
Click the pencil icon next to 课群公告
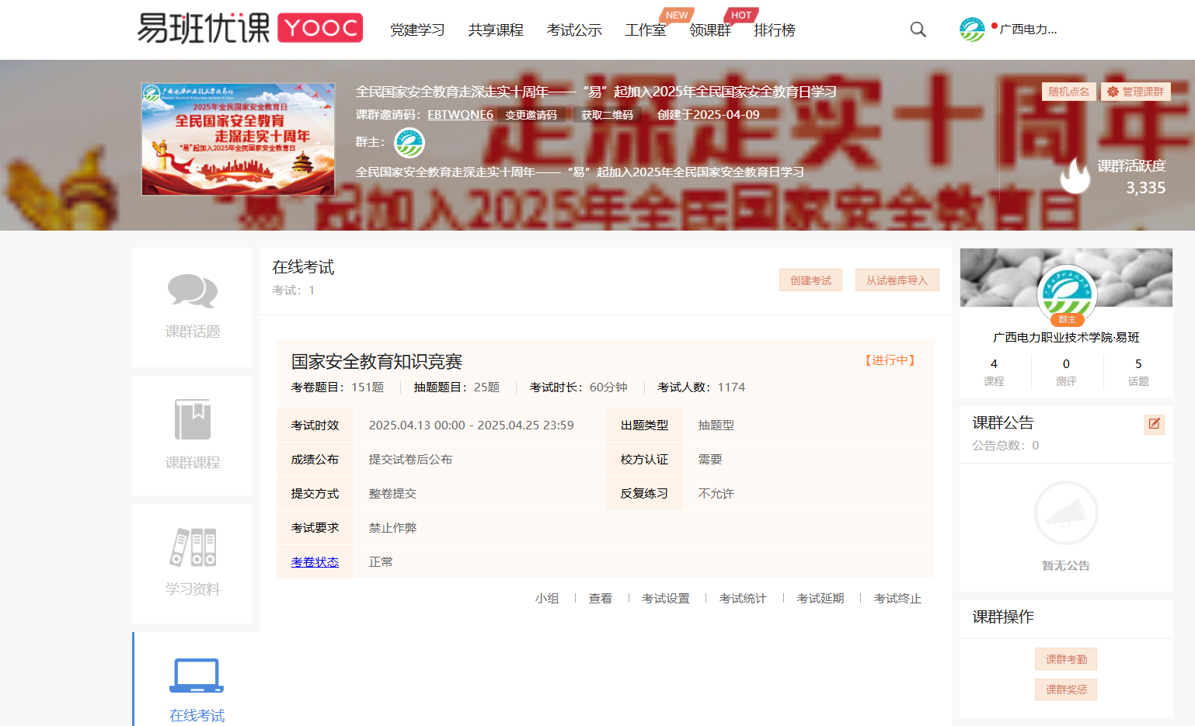coord(1155,424)
